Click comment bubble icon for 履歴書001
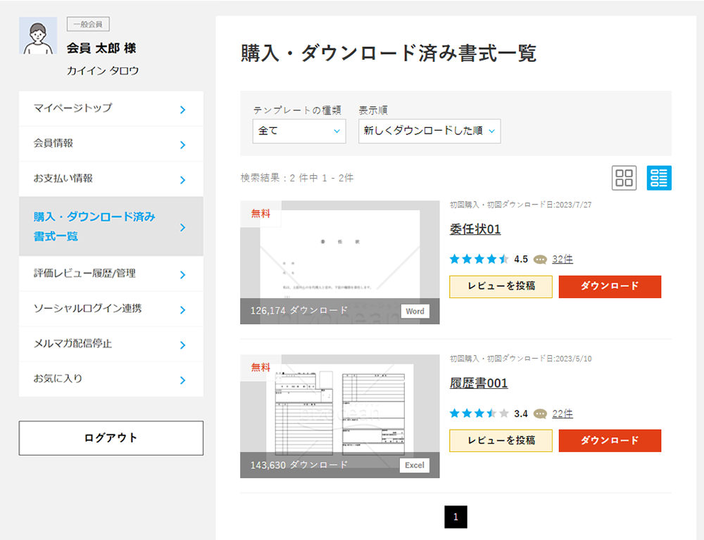 [x=540, y=414]
